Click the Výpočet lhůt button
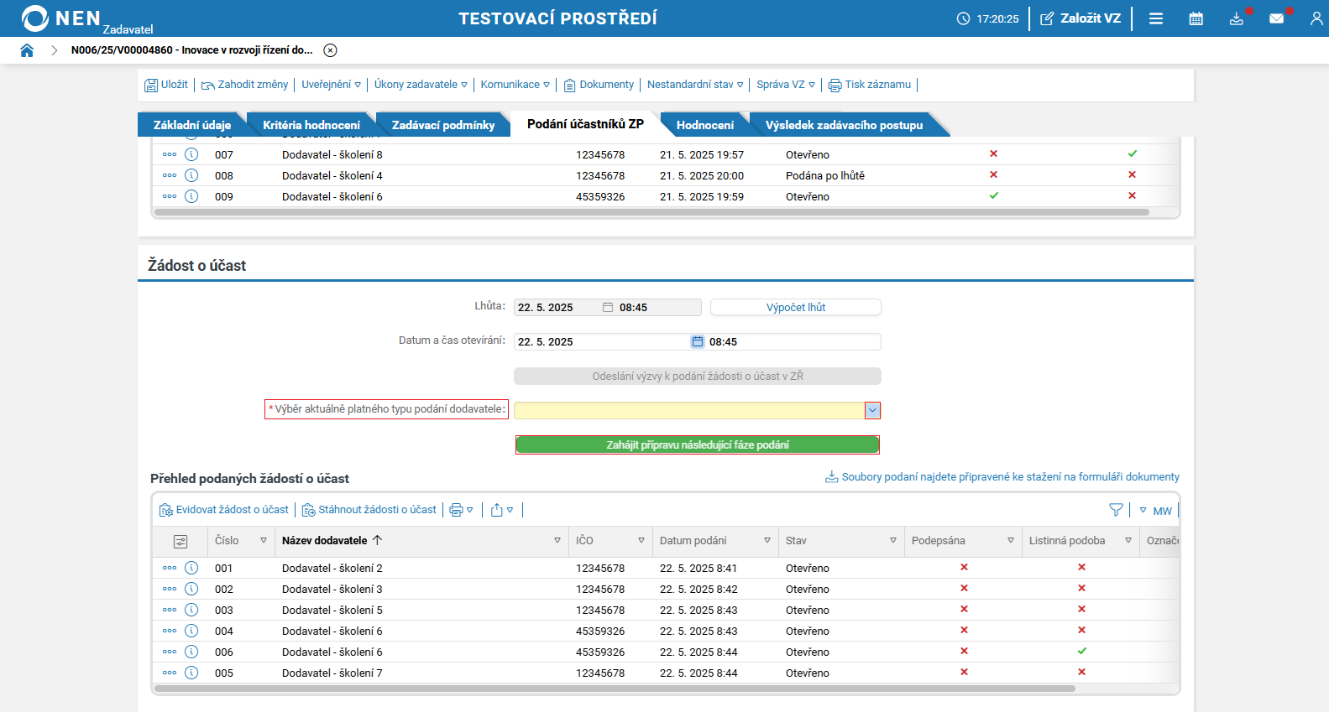 pyautogui.click(x=795, y=308)
